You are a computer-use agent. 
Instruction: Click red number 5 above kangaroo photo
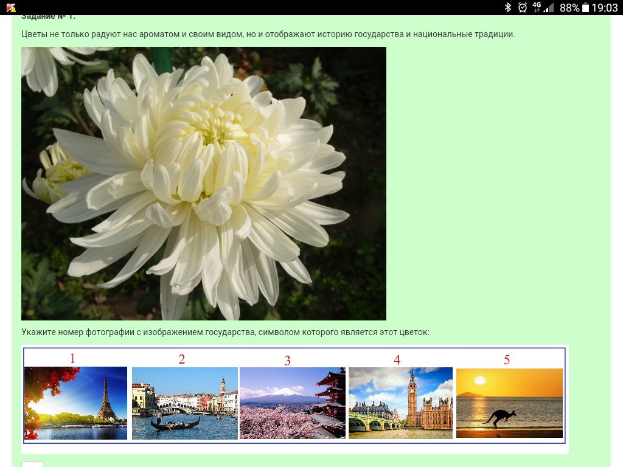507,360
